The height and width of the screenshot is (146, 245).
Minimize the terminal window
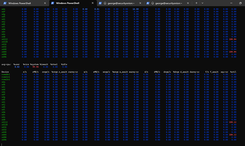[x=232, y=3]
